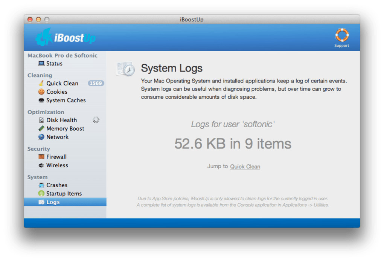This screenshot has height=261, width=384.
Task: Open the Support lifebuoy icon
Action: coord(341,35)
